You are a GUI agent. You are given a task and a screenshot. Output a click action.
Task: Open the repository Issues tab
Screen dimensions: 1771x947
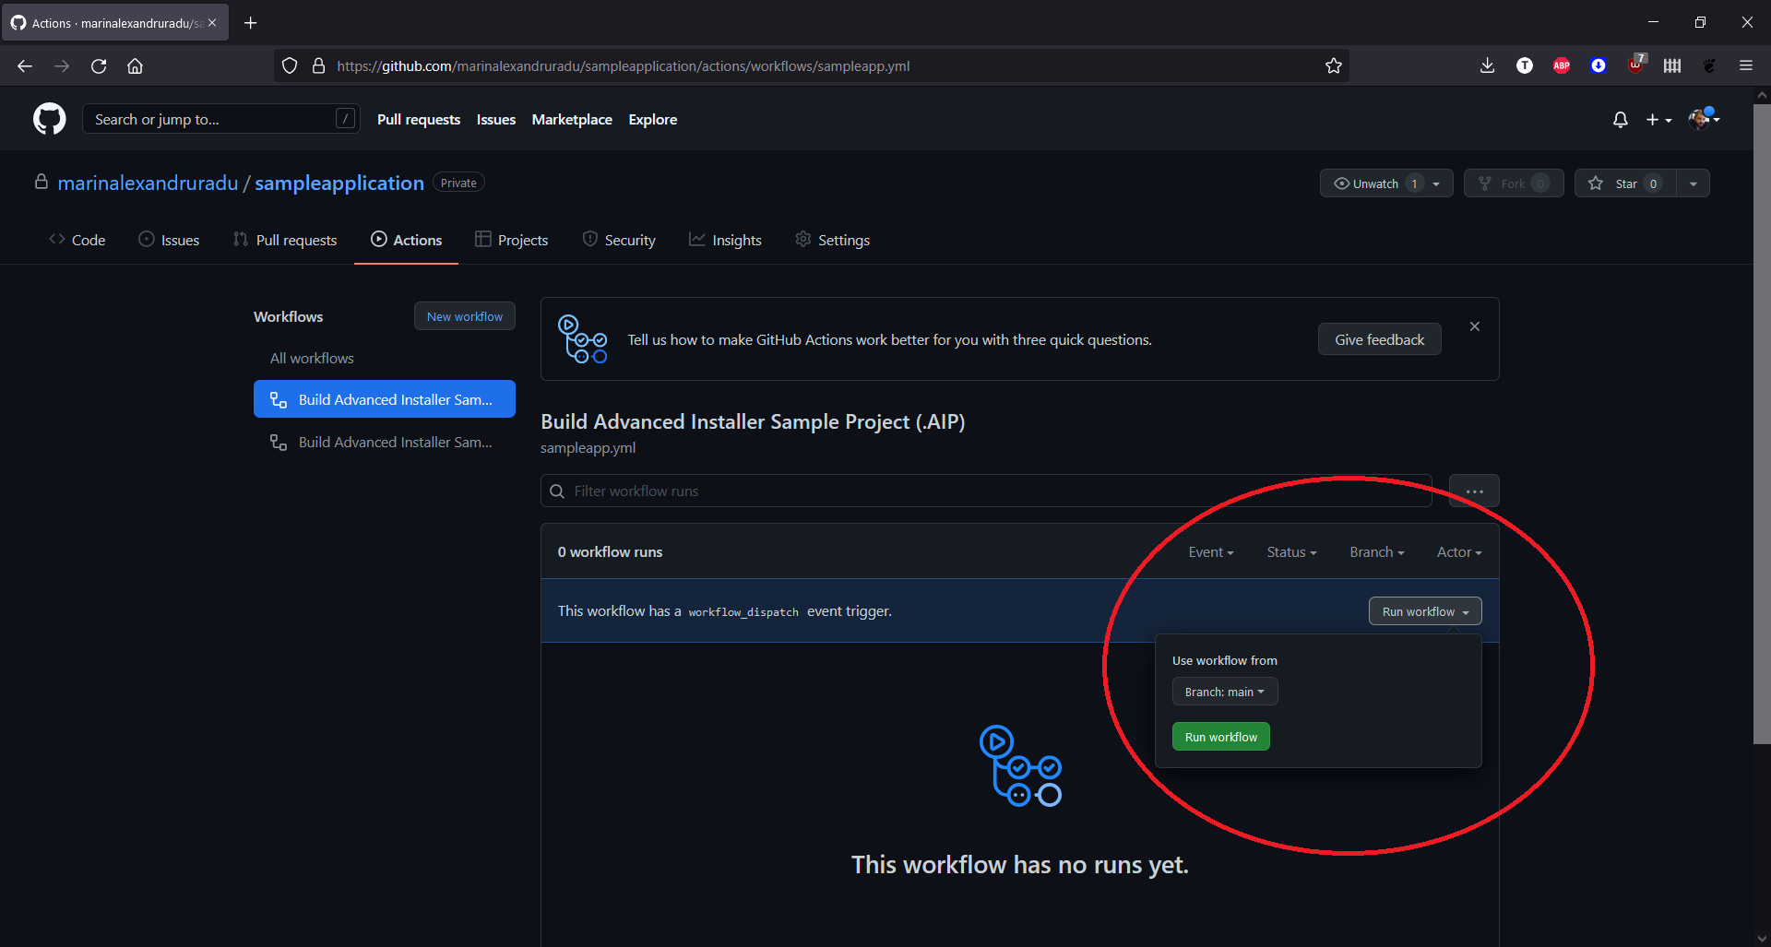pos(169,240)
